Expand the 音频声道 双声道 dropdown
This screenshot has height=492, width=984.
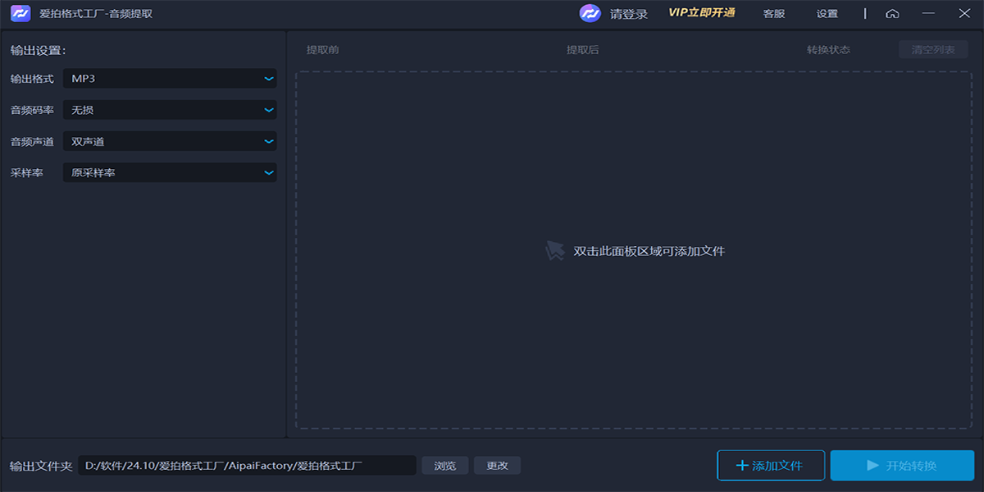170,141
